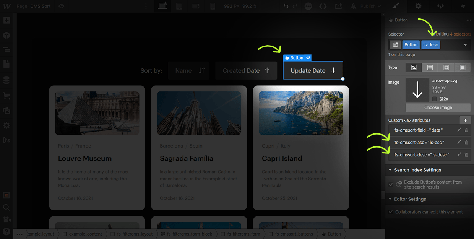This screenshot has height=239, width=474.
Task: Switch to mobile landscape breakpoint
Action: pyautogui.click(x=196, y=6)
